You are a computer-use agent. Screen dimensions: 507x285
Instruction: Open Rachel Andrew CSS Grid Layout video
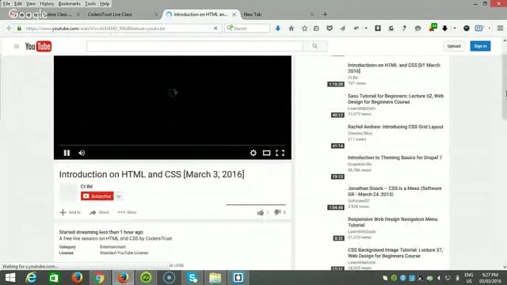point(395,127)
